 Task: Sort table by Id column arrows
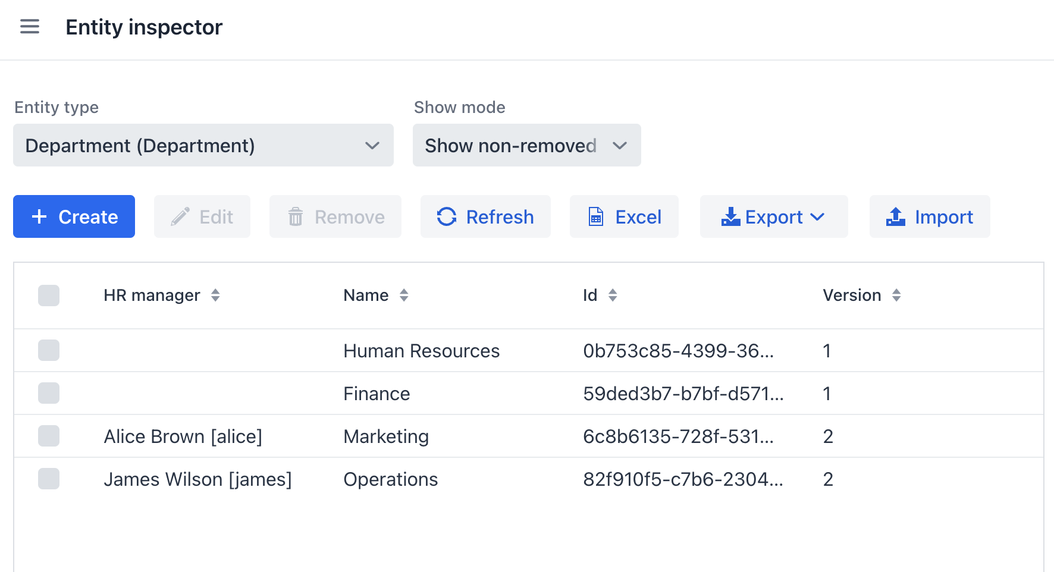[613, 296]
